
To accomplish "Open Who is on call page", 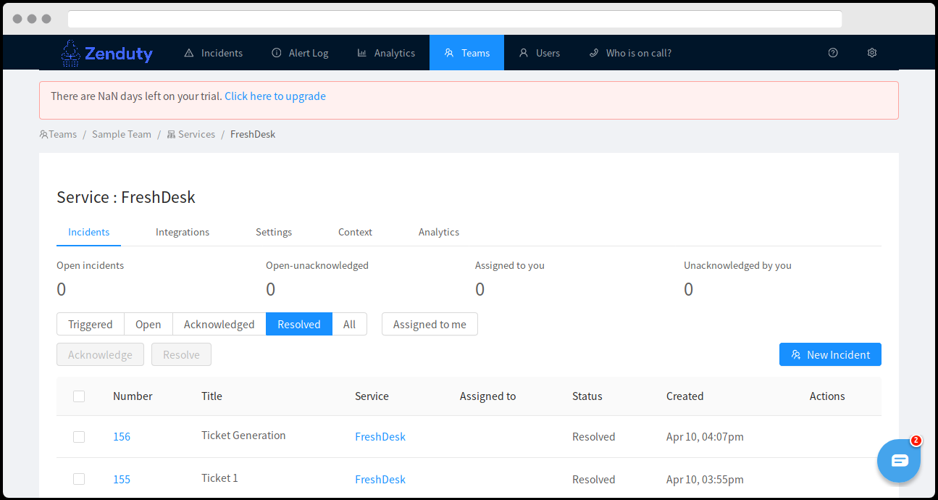I will (x=630, y=53).
